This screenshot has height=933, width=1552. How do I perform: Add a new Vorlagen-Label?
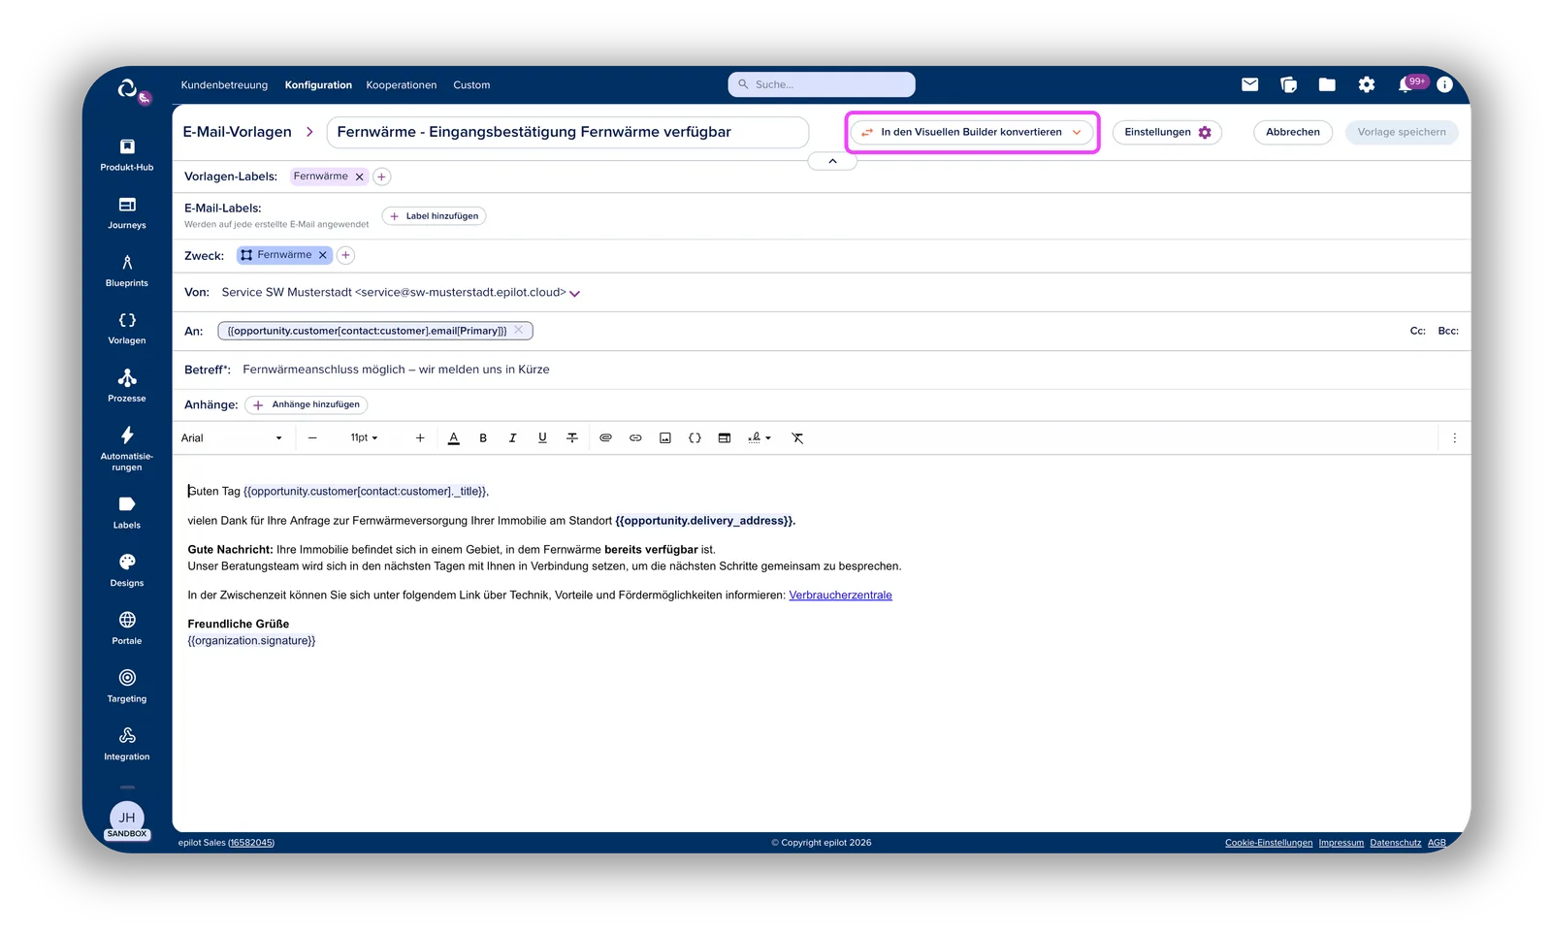[x=382, y=177]
